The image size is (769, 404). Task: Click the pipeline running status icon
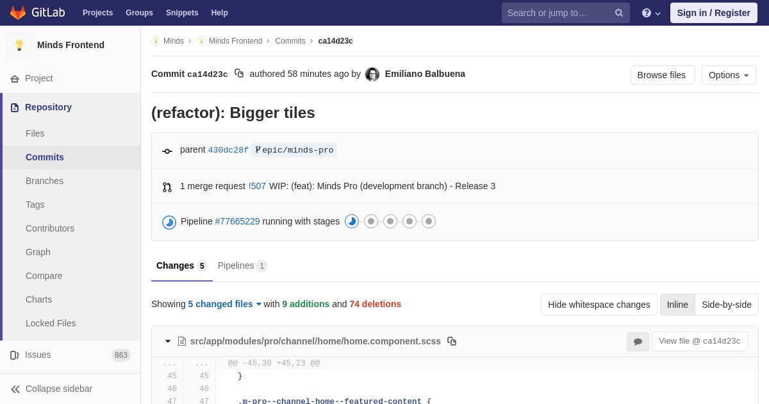point(169,223)
